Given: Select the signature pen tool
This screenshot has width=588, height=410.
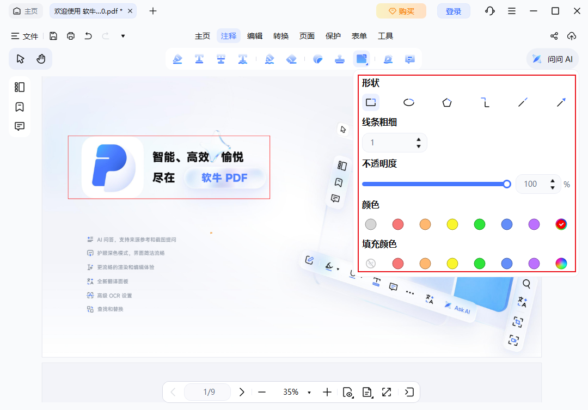Looking at the screenshot, I should (388, 59).
